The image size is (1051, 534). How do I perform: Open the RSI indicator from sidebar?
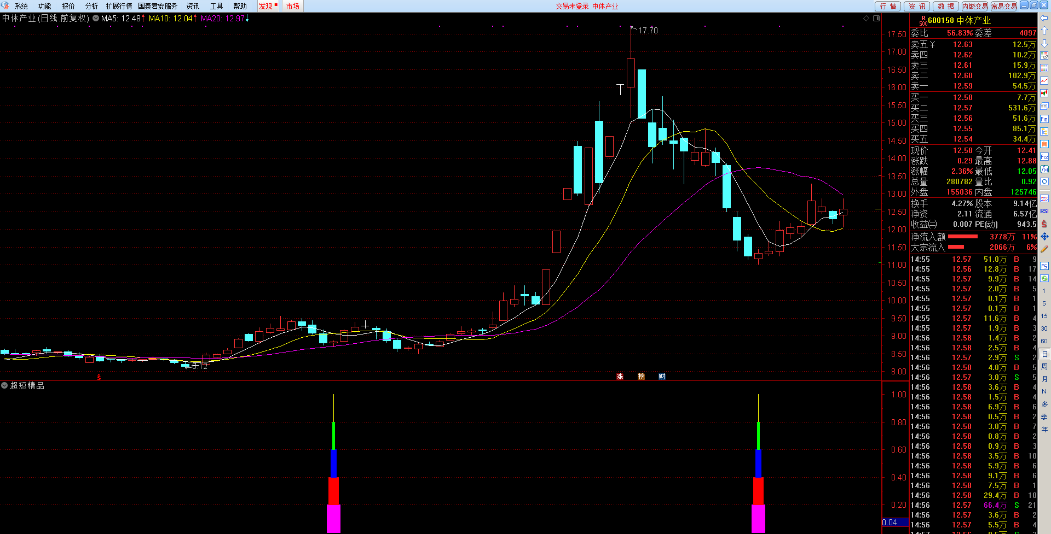pyautogui.click(x=1044, y=211)
